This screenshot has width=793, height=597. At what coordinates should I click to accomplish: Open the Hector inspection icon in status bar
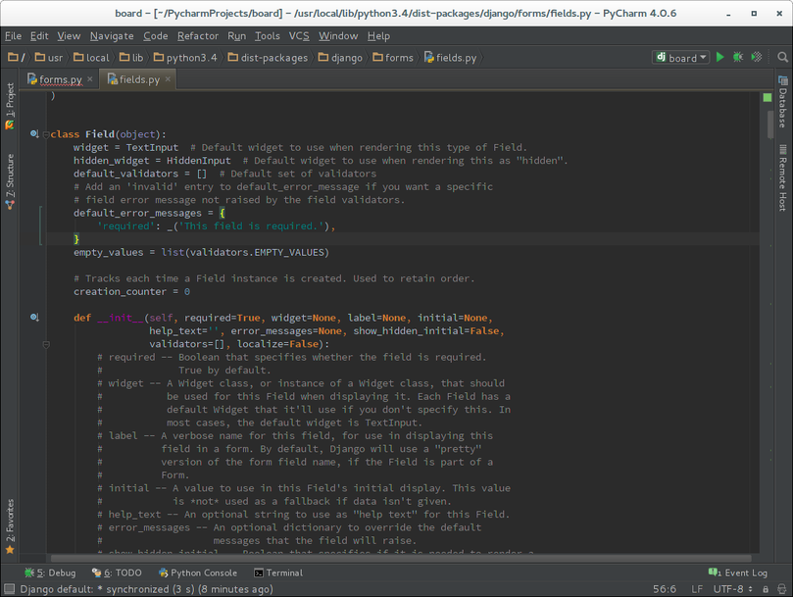(x=782, y=589)
